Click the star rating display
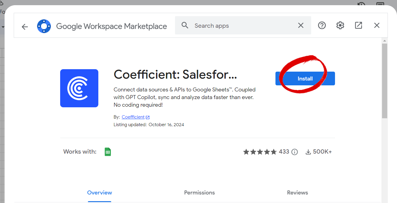This screenshot has height=203, width=397. (x=260, y=152)
